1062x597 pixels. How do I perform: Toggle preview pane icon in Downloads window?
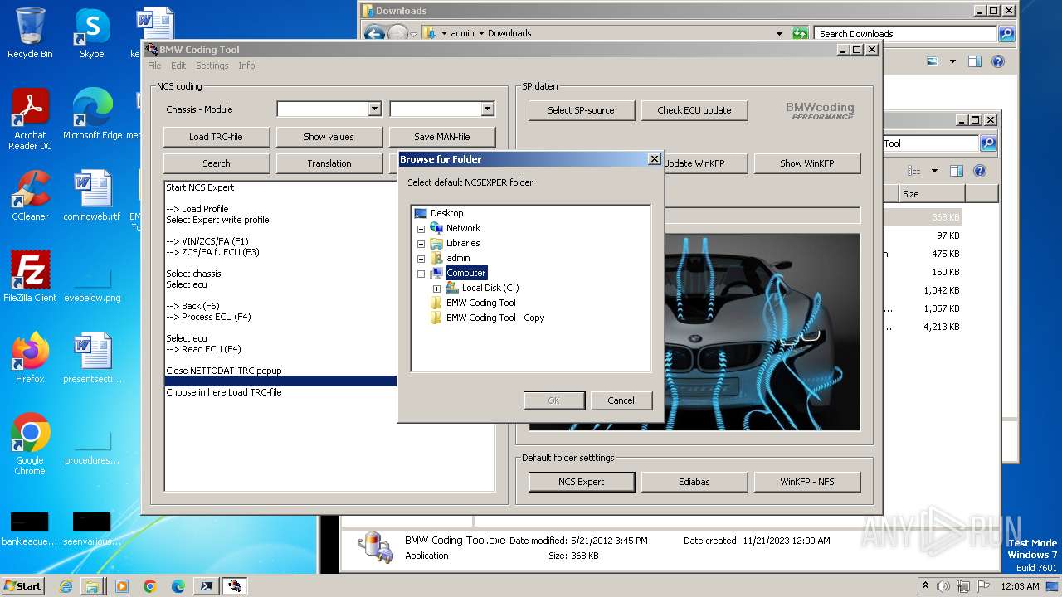pos(975,61)
